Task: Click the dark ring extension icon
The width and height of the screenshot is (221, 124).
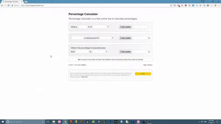Action: point(208,6)
